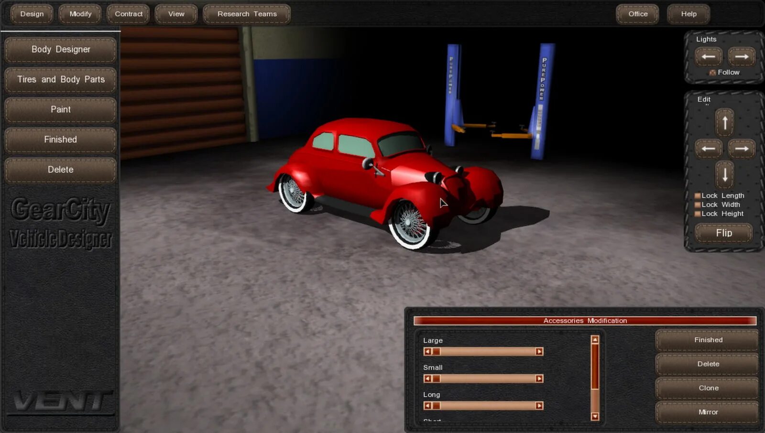Rotate lights right with the Lights right arrow
Image resolution: width=765 pixels, height=433 pixels.
click(742, 56)
